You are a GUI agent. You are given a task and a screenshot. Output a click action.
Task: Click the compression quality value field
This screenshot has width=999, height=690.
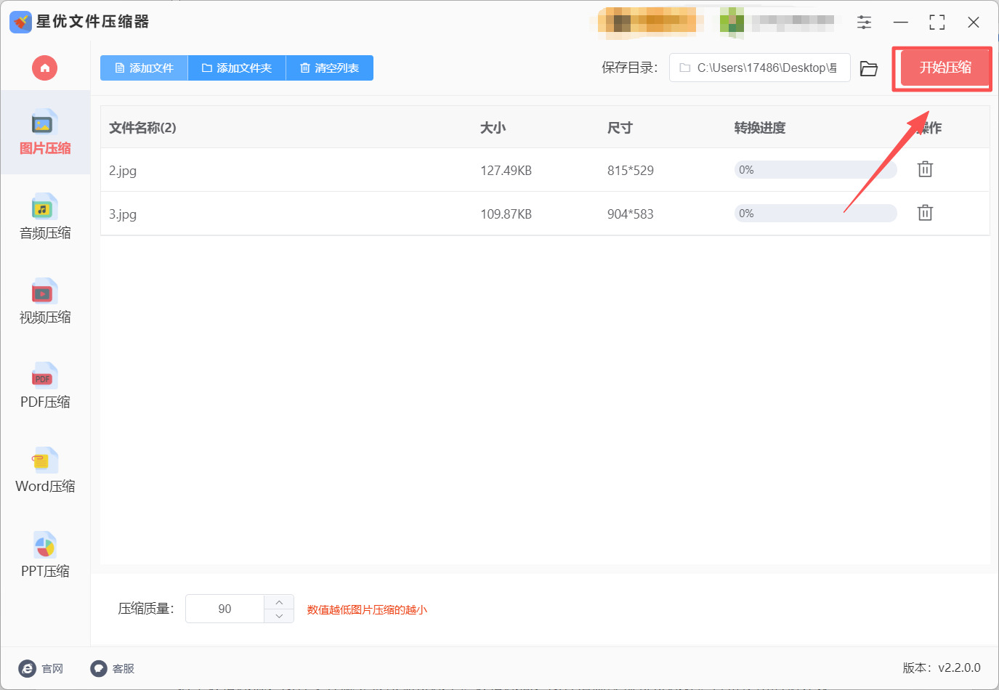(x=225, y=609)
